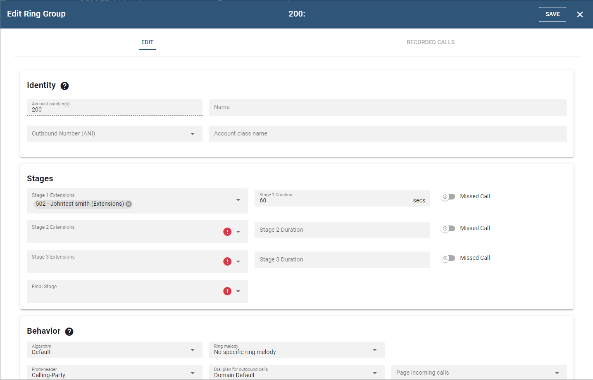Click the Stage 2 Extensions red error icon
This screenshot has height=380, width=593.
tap(227, 232)
